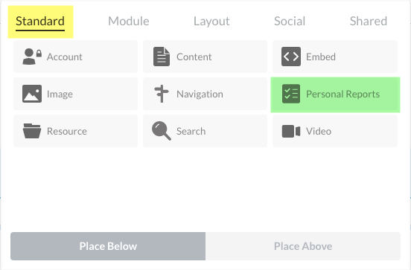Open the Module tab

point(128,21)
